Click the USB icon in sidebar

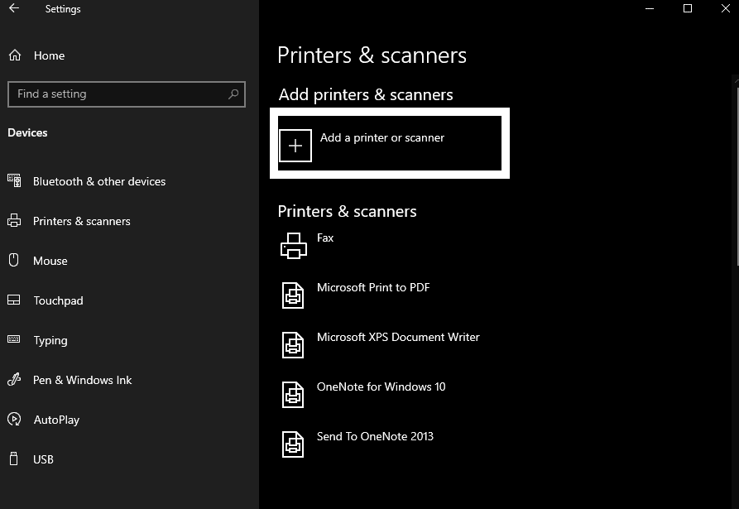(x=14, y=459)
